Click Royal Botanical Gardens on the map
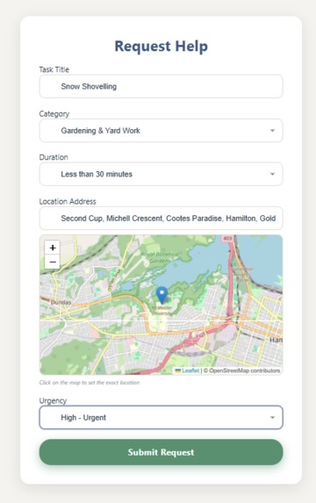 [x=160, y=257]
